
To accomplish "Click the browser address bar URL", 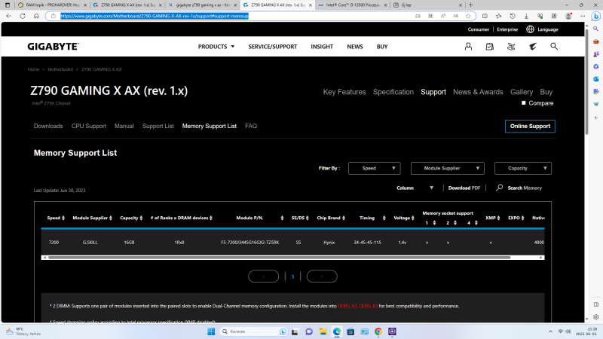I will point(155,16).
